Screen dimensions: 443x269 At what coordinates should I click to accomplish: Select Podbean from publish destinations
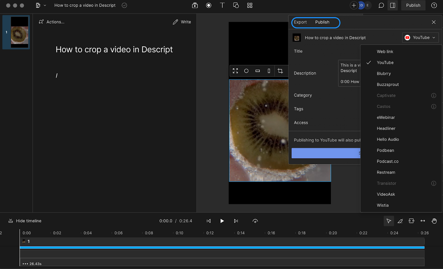(x=385, y=150)
